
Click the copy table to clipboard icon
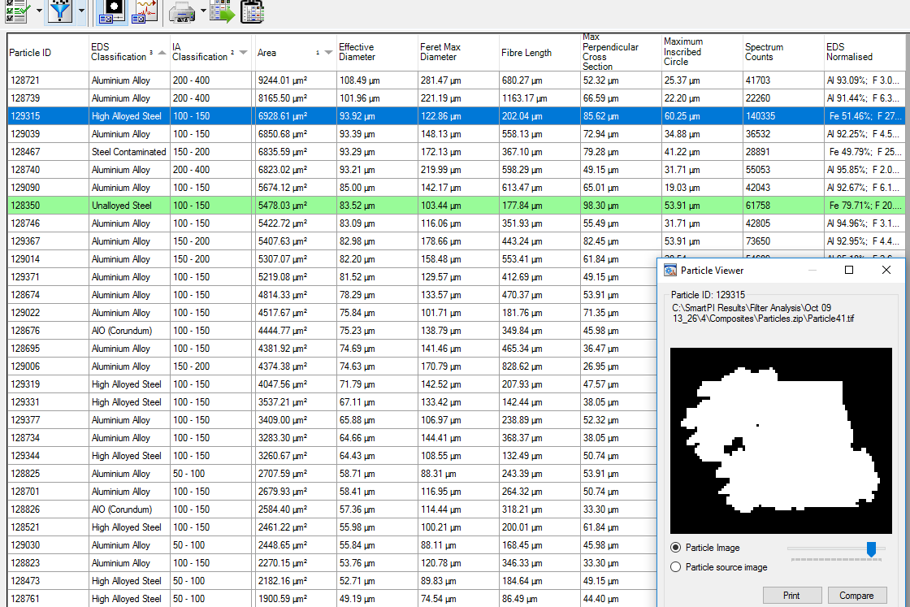pos(253,11)
